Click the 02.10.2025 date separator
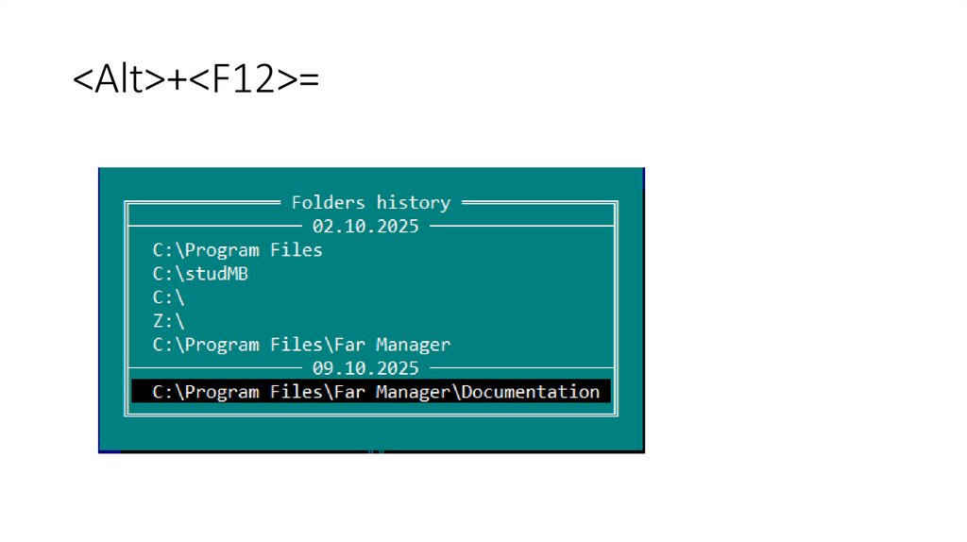 [x=365, y=227]
